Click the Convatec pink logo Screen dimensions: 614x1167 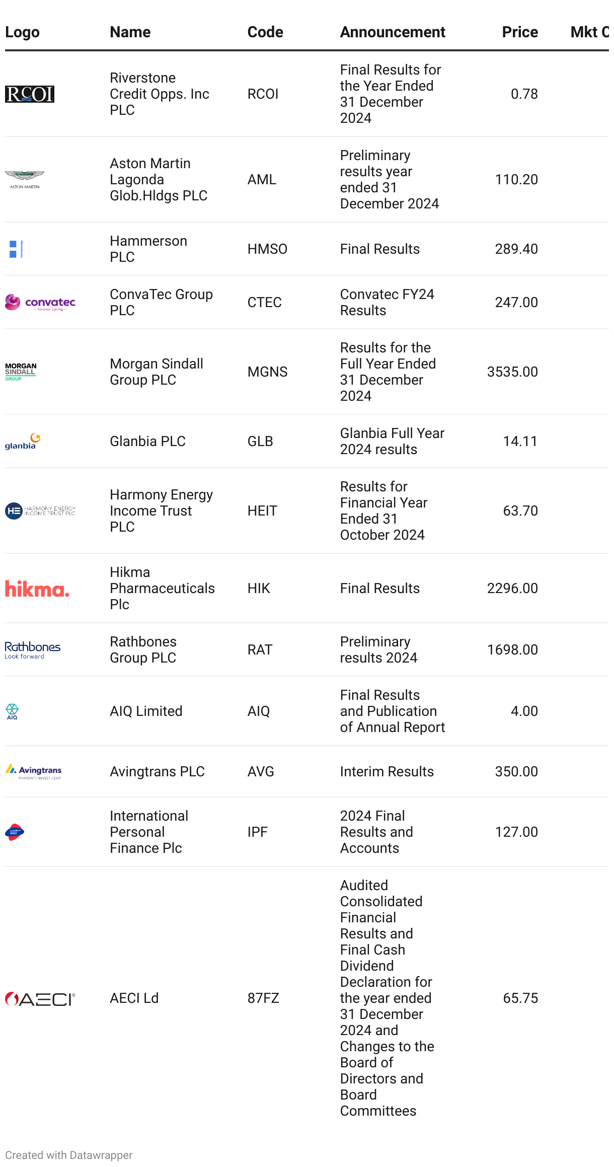coord(40,303)
